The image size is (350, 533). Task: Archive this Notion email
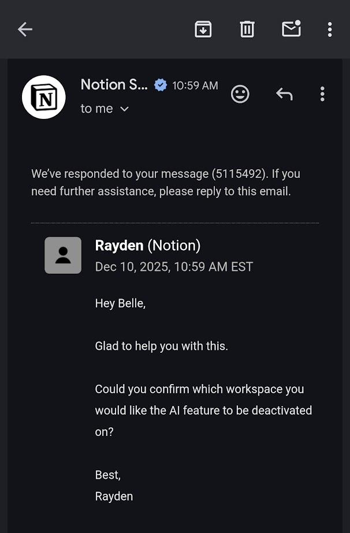203,29
